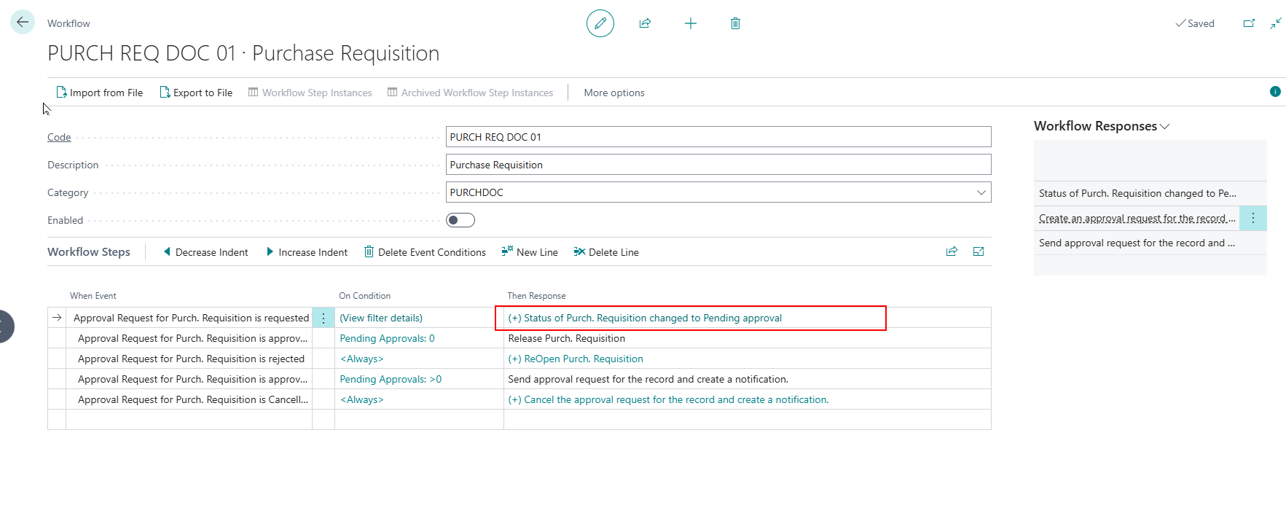
Task: Click Delete Line in Workflow Steps
Action: [x=606, y=252]
